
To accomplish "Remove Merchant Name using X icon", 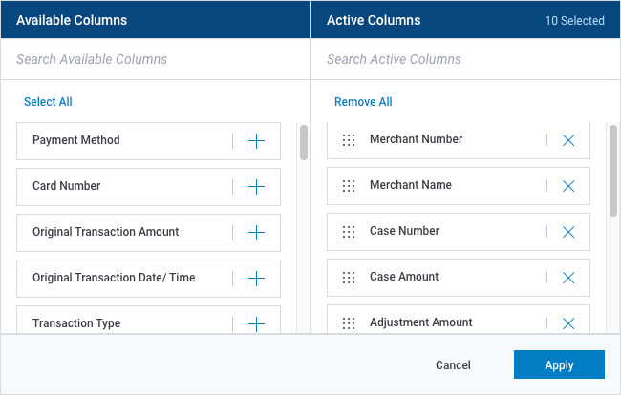I will [568, 186].
